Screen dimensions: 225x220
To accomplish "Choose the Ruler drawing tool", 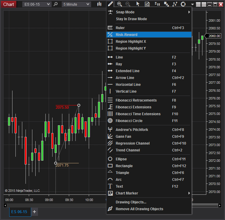I will pos(149,28).
